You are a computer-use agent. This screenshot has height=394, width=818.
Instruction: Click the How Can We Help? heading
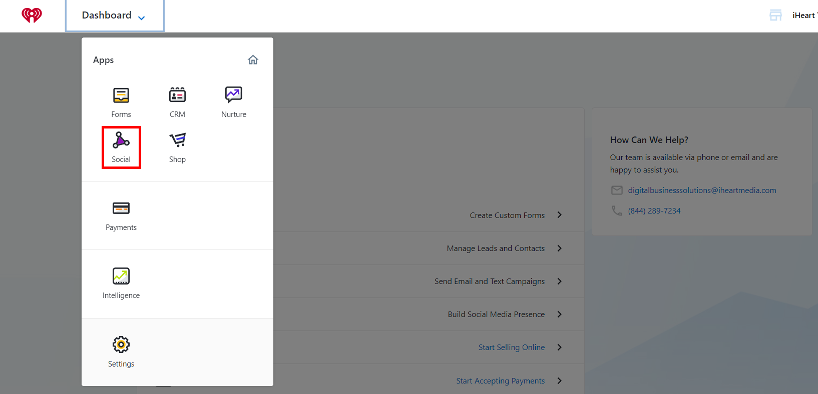point(649,140)
